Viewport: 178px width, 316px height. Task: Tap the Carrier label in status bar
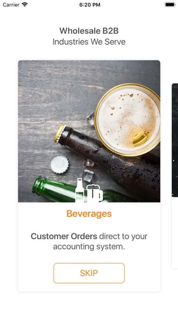tap(11, 5)
